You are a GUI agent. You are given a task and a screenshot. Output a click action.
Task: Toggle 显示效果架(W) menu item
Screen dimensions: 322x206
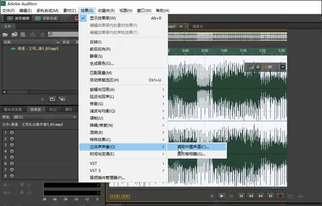coord(123,18)
